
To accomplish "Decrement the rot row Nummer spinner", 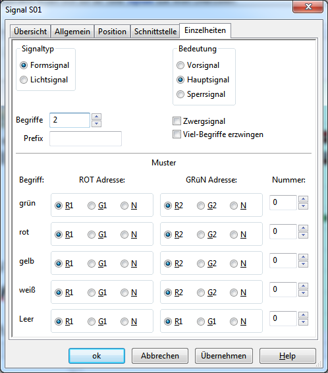I will coord(303,235).
